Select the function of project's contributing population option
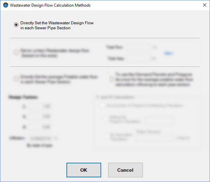This screenshot has height=182, width=210. pyautogui.click(x=103, y=106)
